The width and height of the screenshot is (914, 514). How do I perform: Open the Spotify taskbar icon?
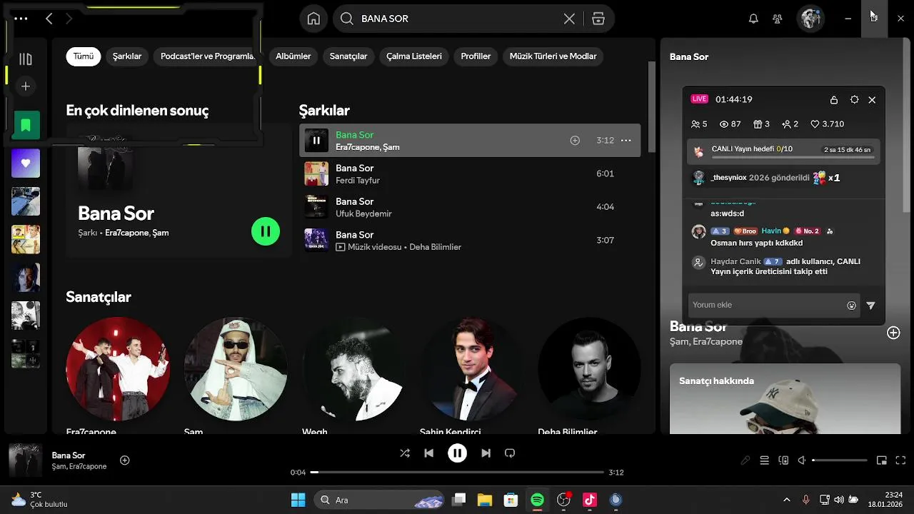(537, 500)
